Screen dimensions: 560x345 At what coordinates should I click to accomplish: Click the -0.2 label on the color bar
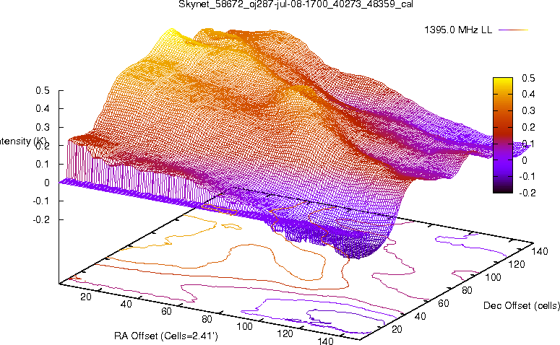click(x=527, y=193)
